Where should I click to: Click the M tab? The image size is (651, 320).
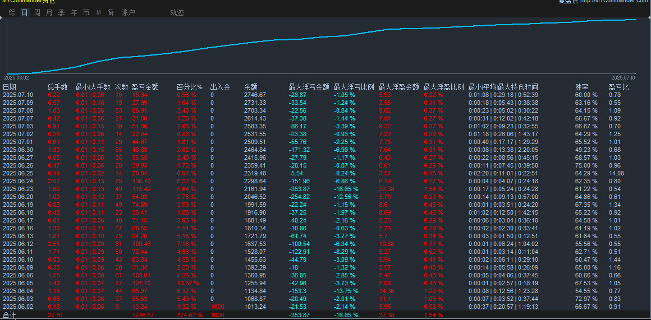(x=99, y=12)
